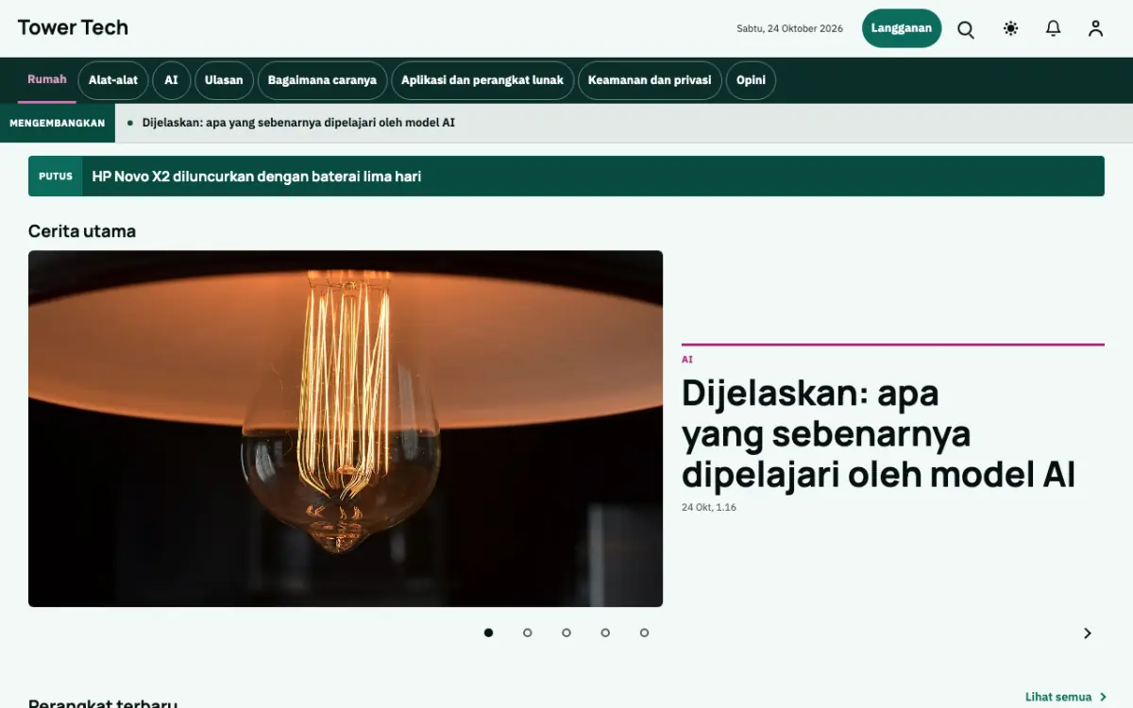Image resolution: width=1133 pixels, height=708 pixels.
Task: Open the Alat-alat category
Action: (113, 80)
